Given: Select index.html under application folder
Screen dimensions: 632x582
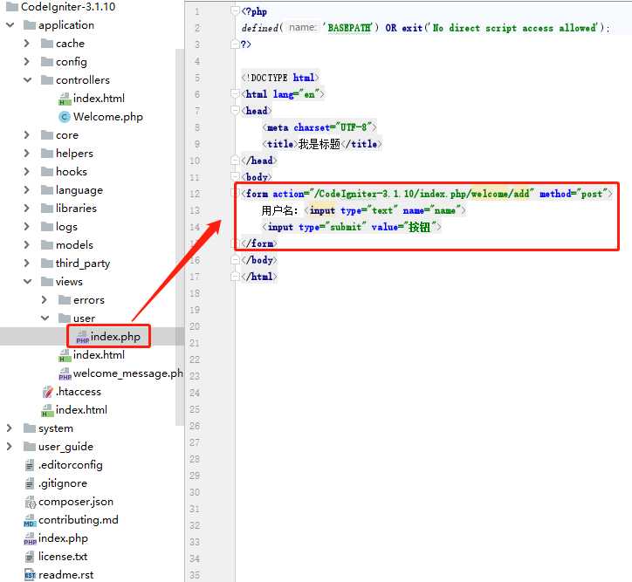Looking at the screenshot, I should pos(81,410).
